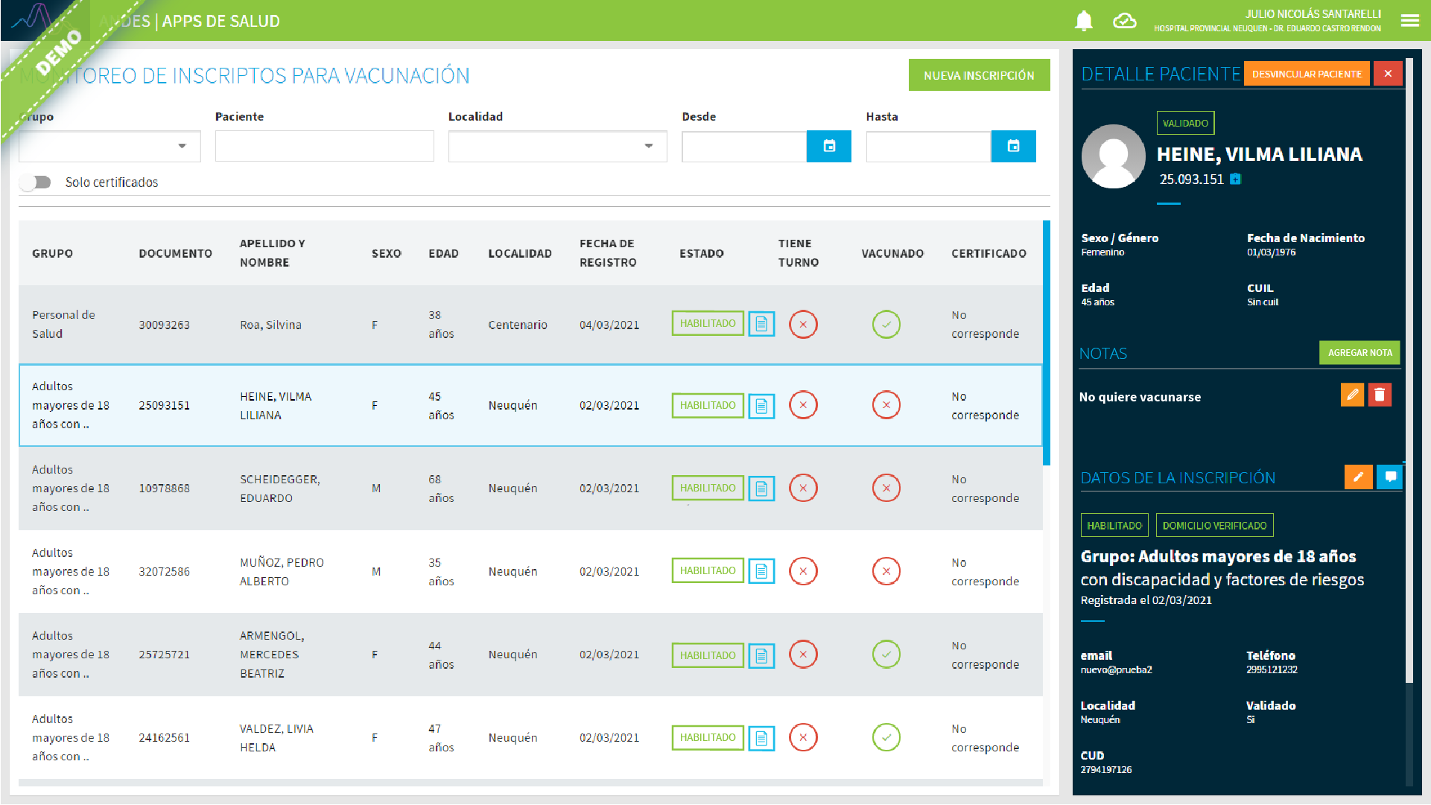Click the table's blue vertical scrollbar

click(x=1047, y=343)
